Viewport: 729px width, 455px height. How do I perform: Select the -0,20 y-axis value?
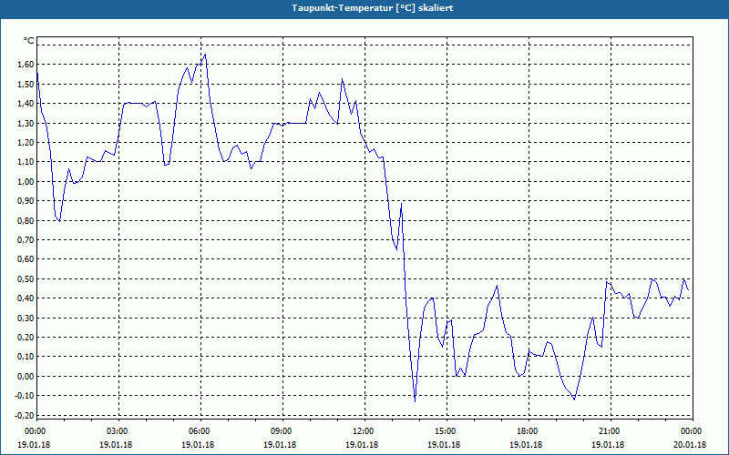(26, 415)
